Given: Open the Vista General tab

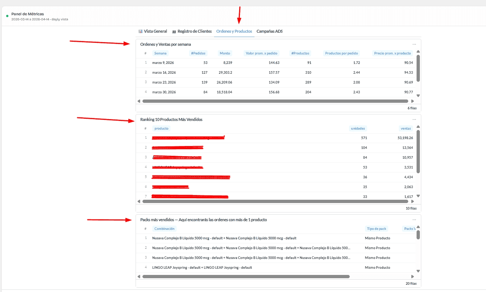Looking at the screenshot, I should click(x=153, y=31).
